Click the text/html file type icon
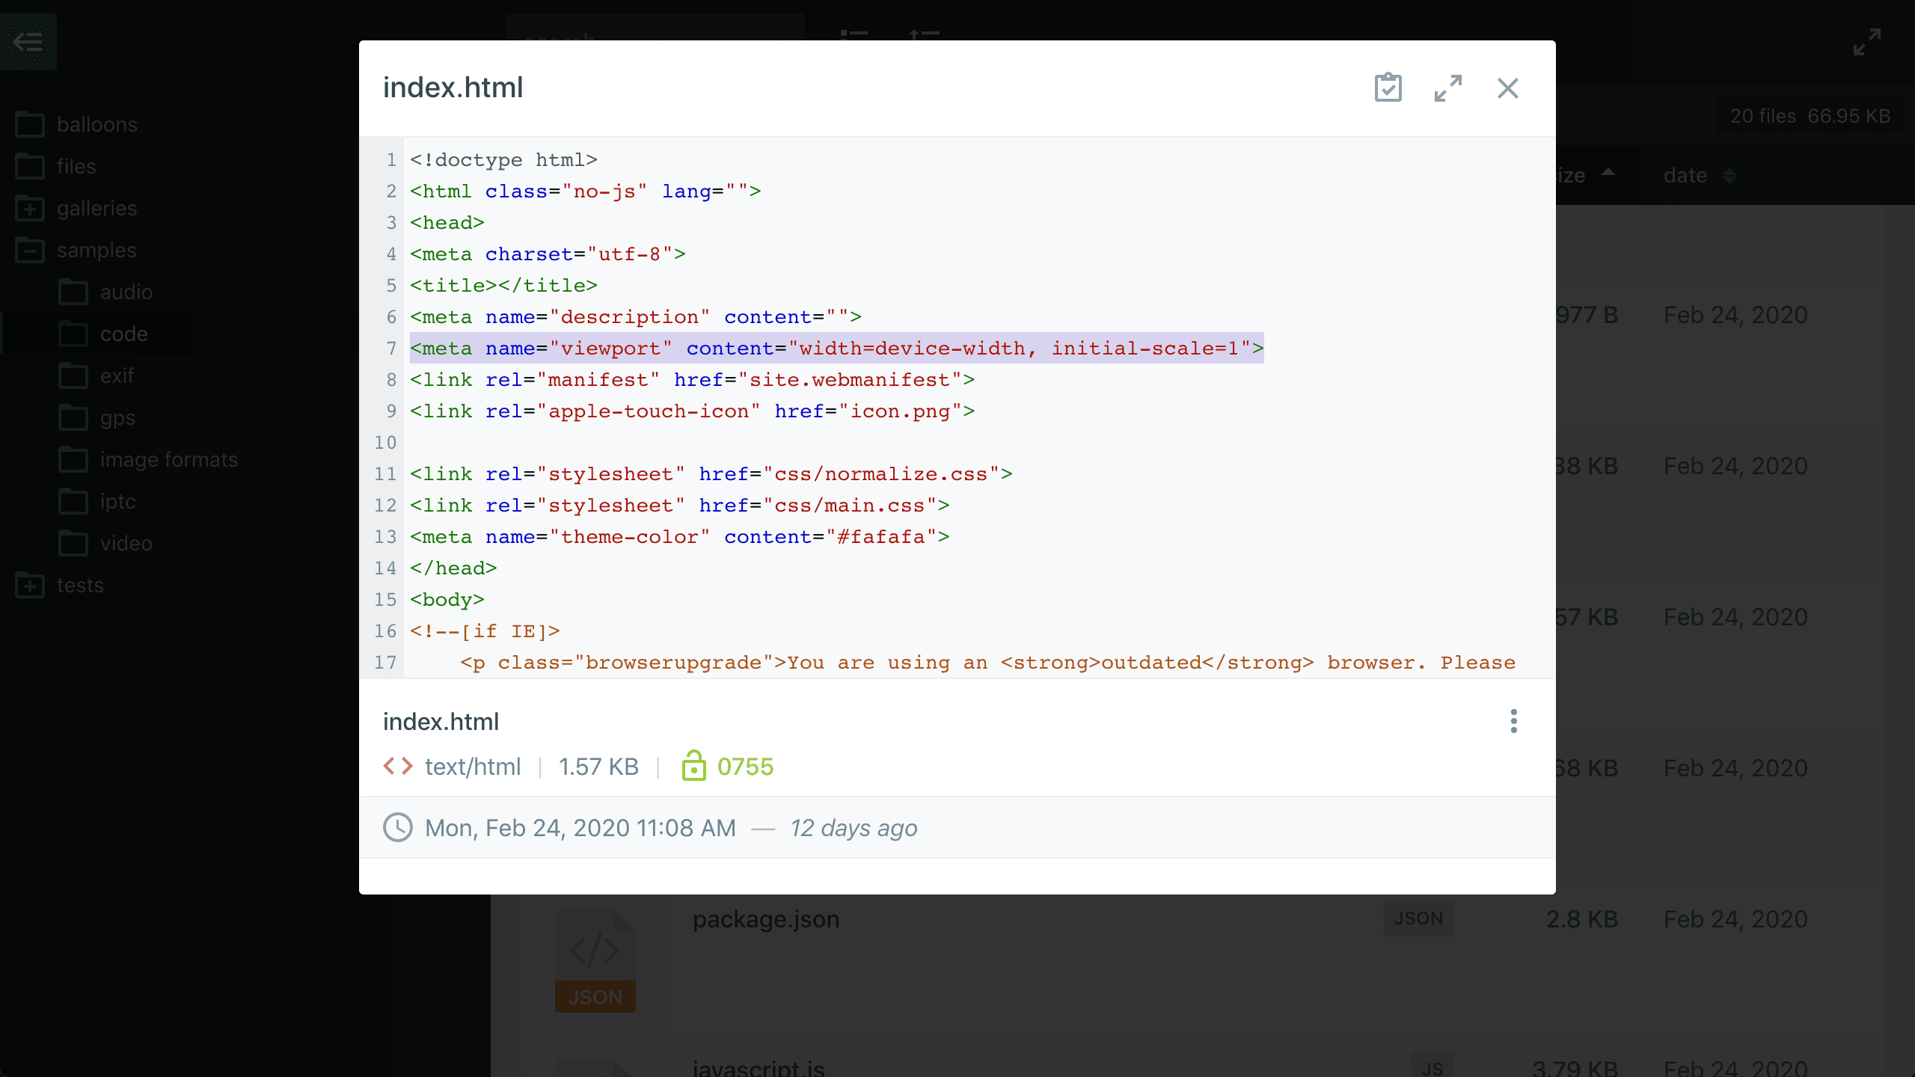This screenshot has height=1077, width=1915. click(x=397, y=766)
